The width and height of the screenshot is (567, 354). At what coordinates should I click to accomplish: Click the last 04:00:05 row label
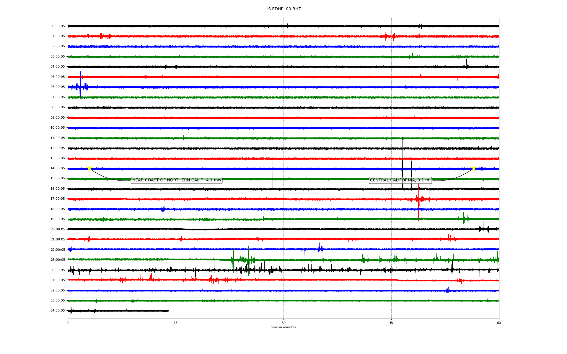pos(58,311)
